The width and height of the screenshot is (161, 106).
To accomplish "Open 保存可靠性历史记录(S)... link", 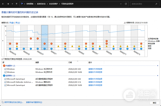I will [14, 102].
